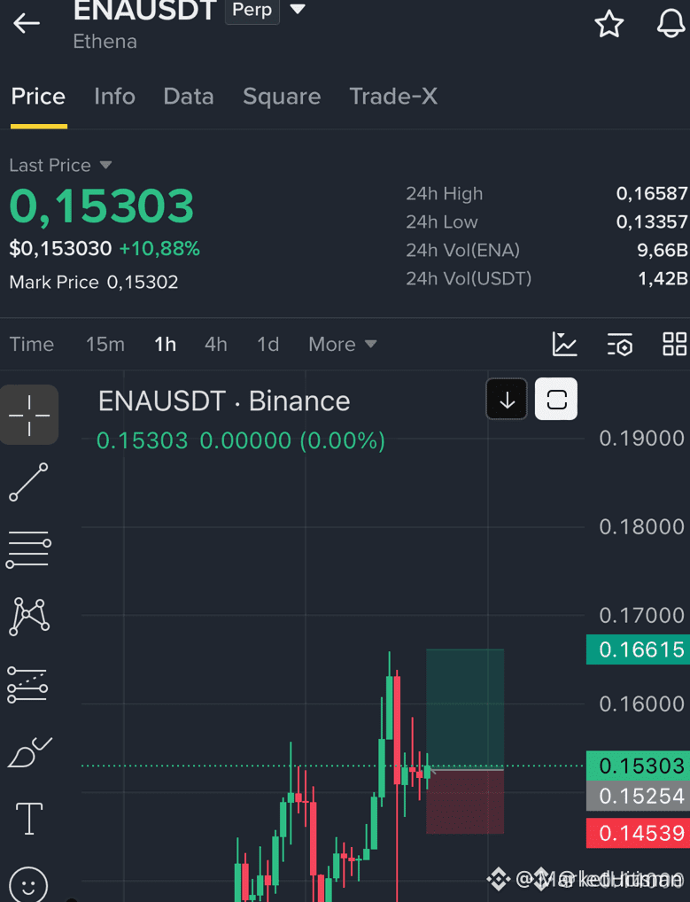Open the Square tab

282,97
